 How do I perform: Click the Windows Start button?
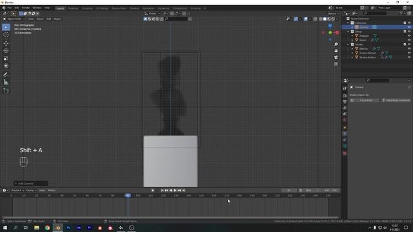click(x=5, y=227)
